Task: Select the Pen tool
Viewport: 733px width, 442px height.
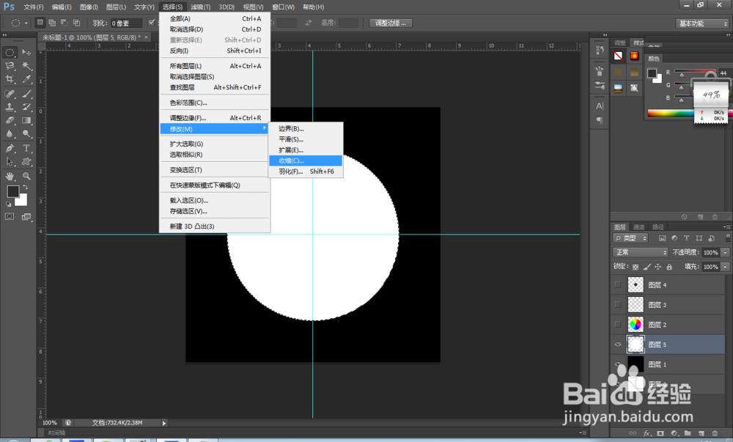Action: pos(10,149)
